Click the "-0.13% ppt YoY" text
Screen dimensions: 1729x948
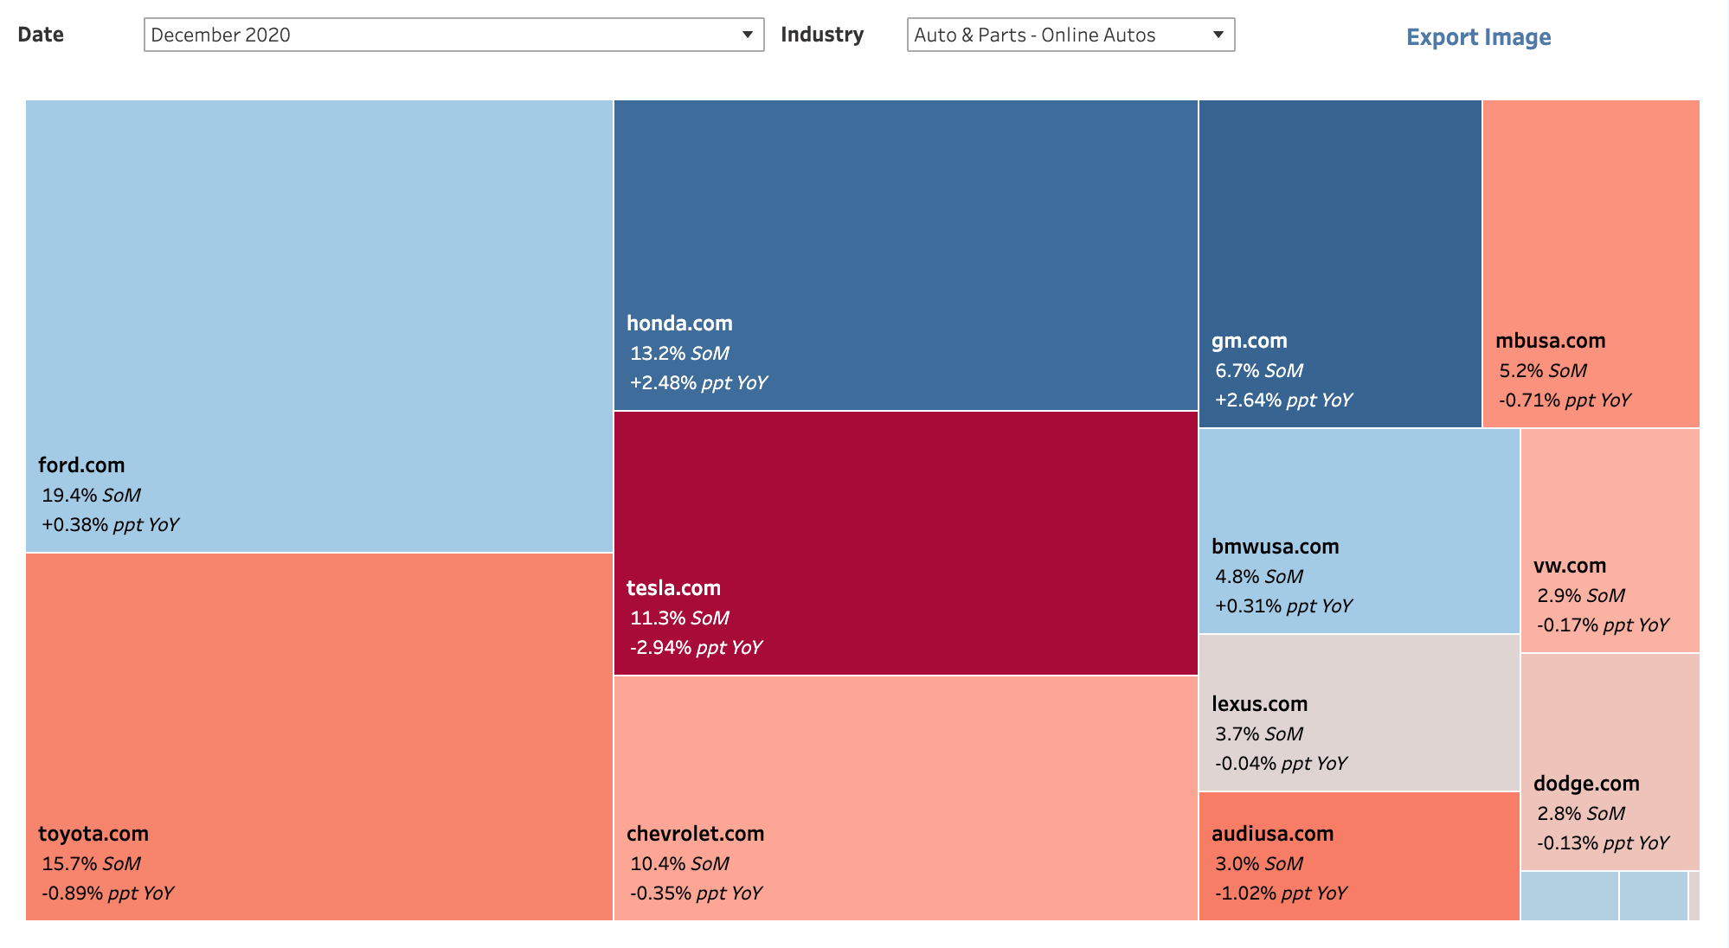[x=1603, y=842]
